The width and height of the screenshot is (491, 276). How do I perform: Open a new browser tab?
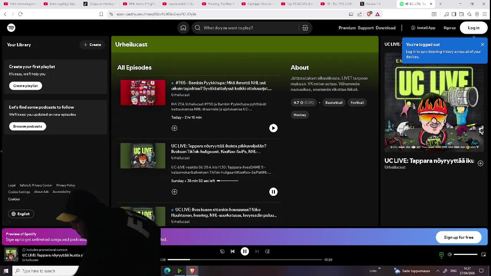[440, 4]
